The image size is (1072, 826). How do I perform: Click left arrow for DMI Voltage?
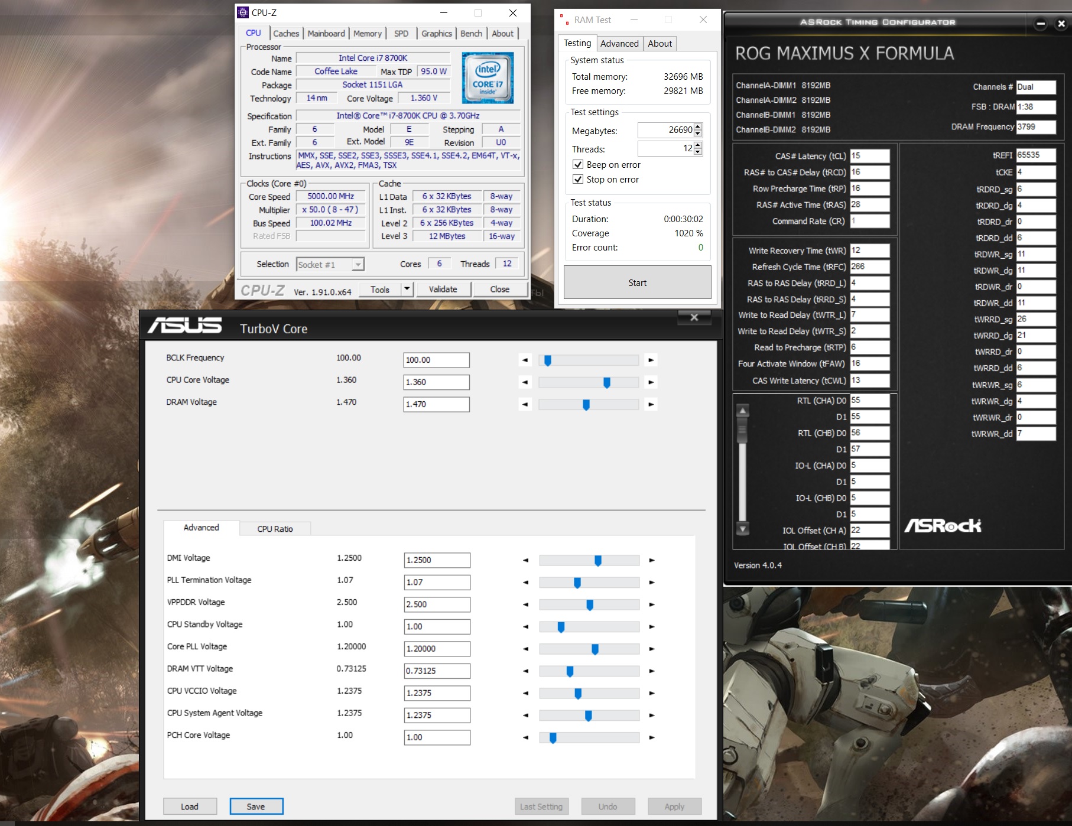[x=525, y=560]
